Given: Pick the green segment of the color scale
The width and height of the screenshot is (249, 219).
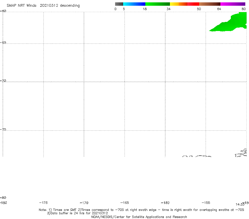Looking at the screenshot, I should pos(157,4).
